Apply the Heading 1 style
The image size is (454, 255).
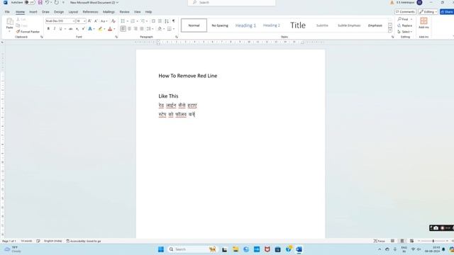coord(245,25)
